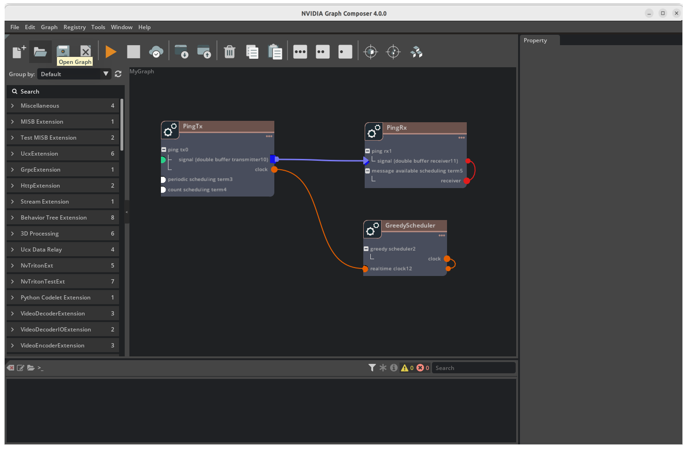Click the window upload arrow icon

click(x=204, y=51)
